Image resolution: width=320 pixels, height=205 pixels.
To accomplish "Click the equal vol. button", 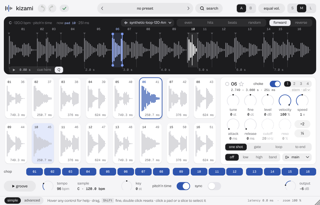I will tap(272, 8).
